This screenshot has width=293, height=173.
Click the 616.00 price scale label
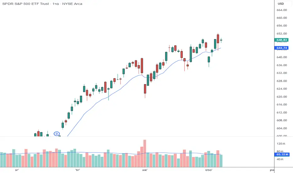point(282,104)
